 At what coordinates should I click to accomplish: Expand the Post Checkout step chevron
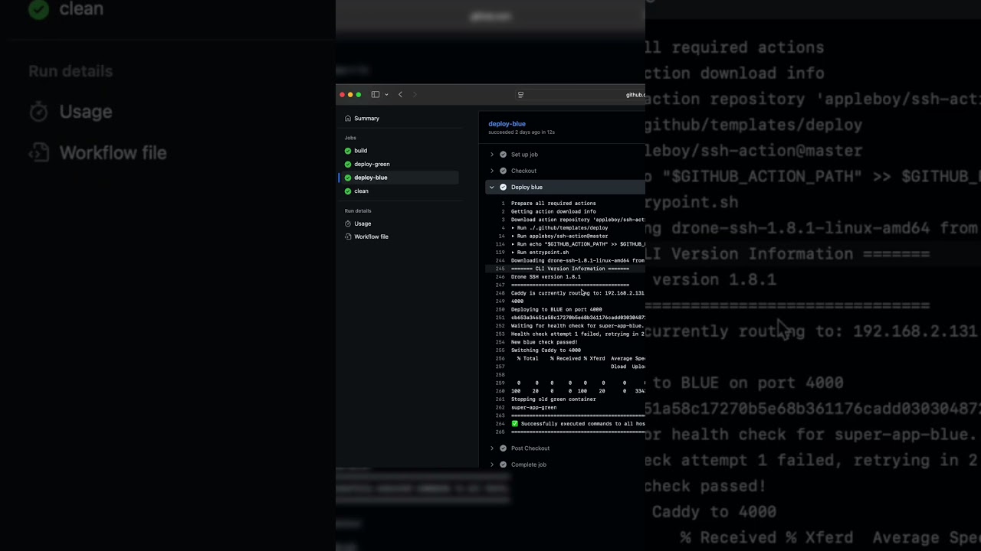click(x=492, y=448)
